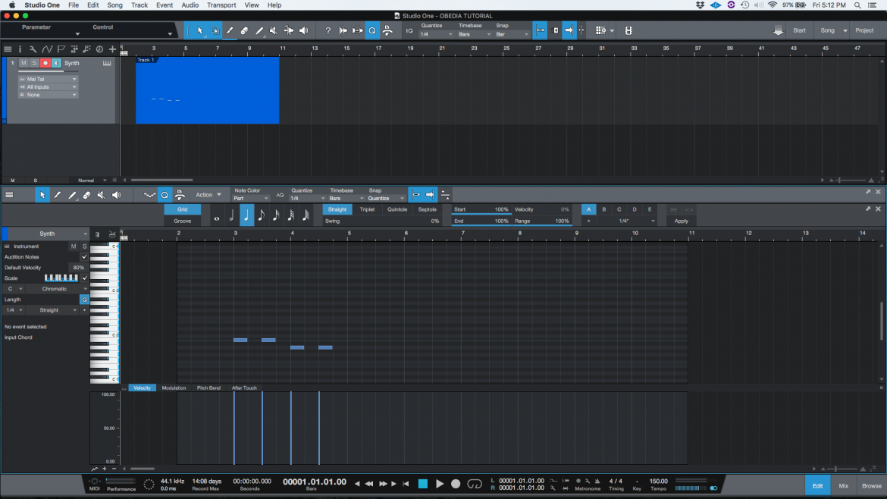
Task: Open the Inspector info icon
Action: click(x=20, y=49)
